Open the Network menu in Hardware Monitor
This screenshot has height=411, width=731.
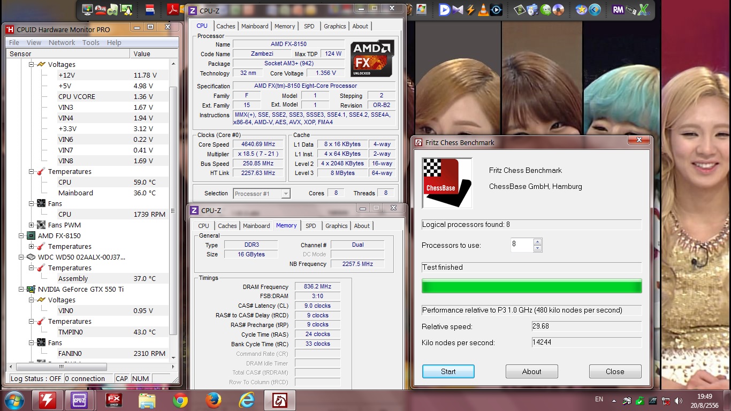62,42
